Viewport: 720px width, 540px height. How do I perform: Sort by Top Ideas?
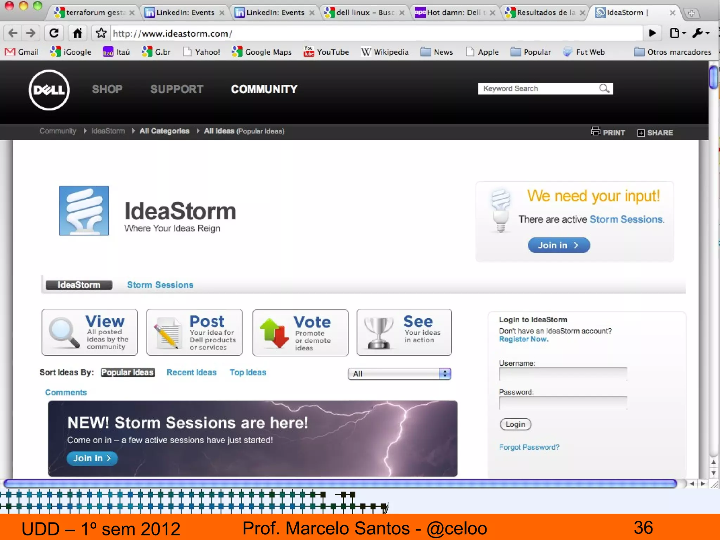[x=248, y=372]
